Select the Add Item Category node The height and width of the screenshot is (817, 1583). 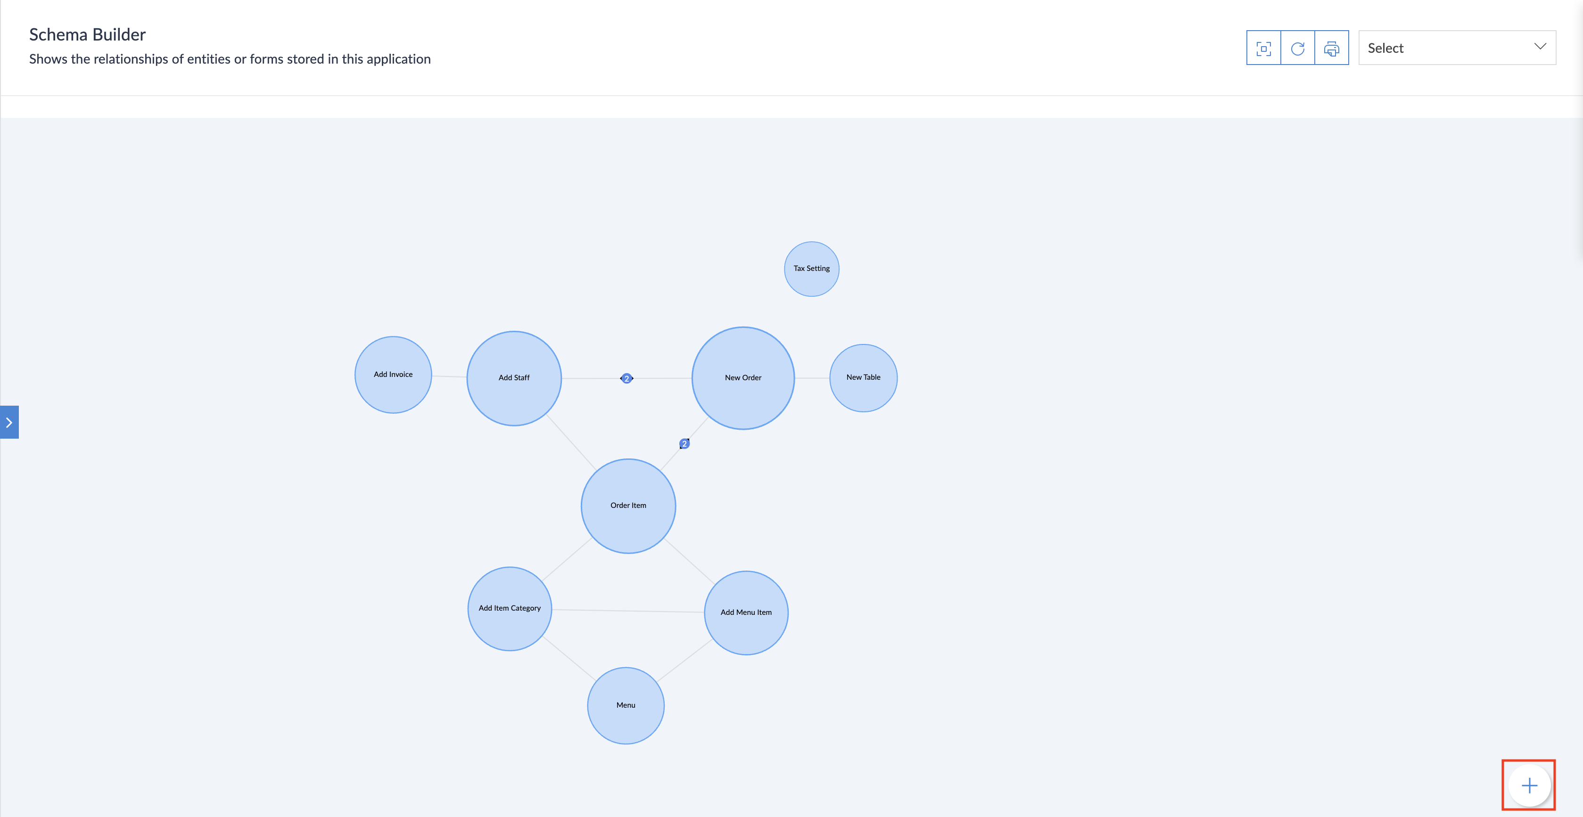510,608
